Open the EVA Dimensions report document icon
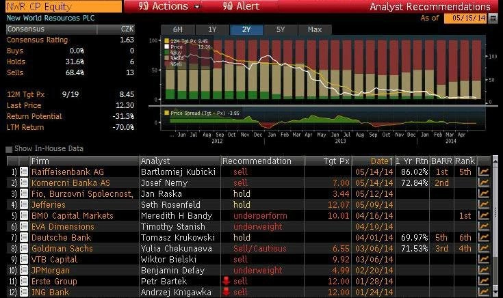The width and height of the screenshot is (503, 298). coord(24,226)
